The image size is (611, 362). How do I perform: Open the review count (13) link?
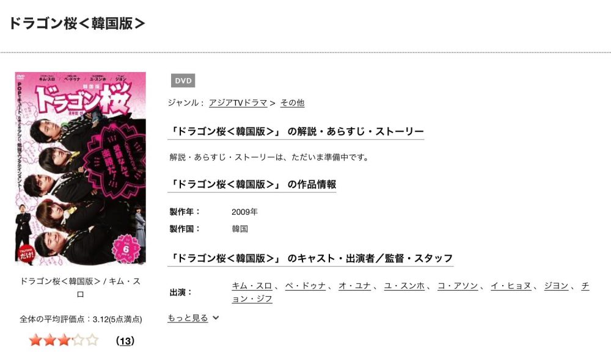(125, 341)
